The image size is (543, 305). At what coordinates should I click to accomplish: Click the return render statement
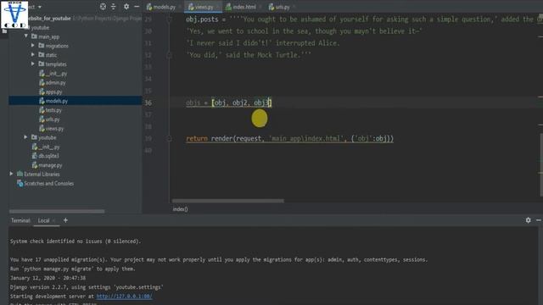289,139
